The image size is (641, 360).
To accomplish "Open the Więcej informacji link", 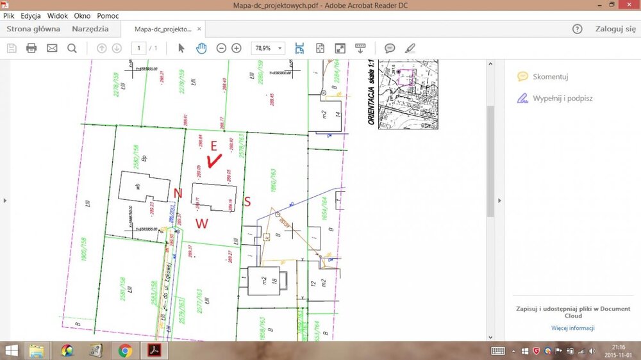I will (x=573, y=328).
